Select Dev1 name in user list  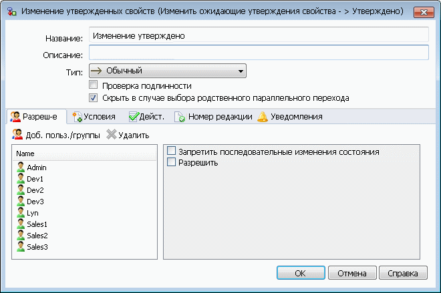tap(35, 179)
